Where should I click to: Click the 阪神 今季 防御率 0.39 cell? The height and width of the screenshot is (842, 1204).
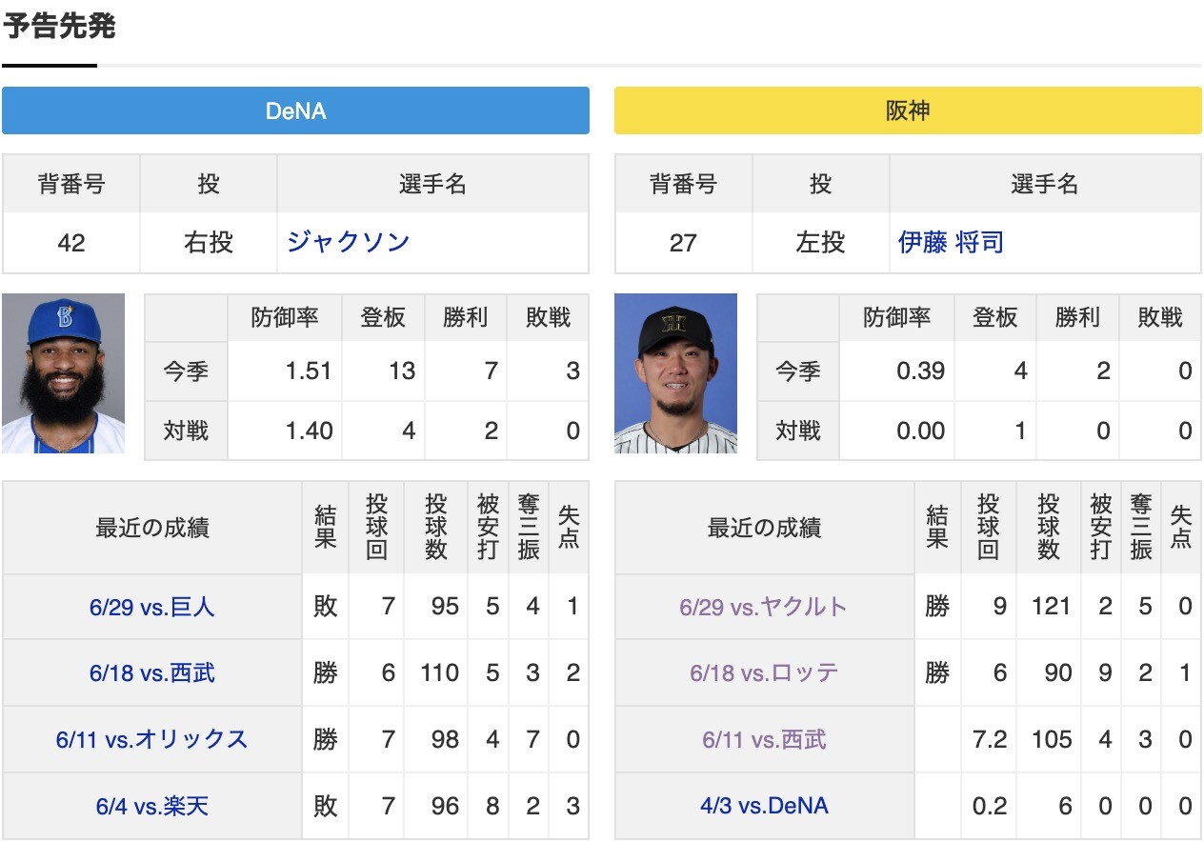click(x=896, y=371)
